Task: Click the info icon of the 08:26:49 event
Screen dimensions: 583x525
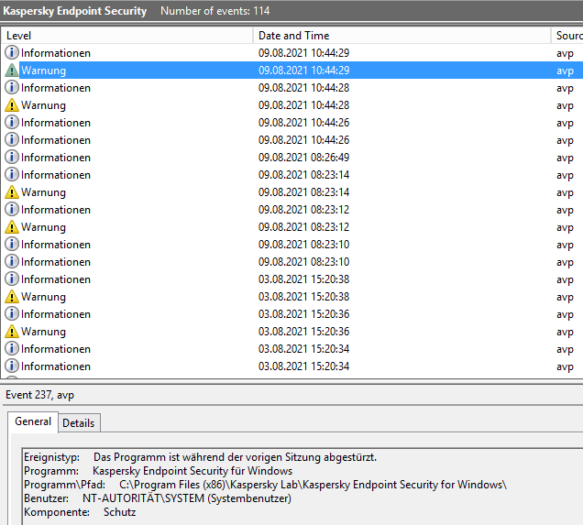Action: (12, 158)
